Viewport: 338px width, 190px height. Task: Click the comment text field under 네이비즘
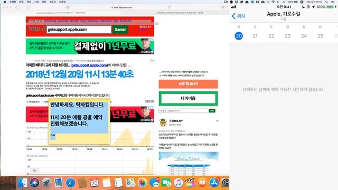click(x=183, y=111)
